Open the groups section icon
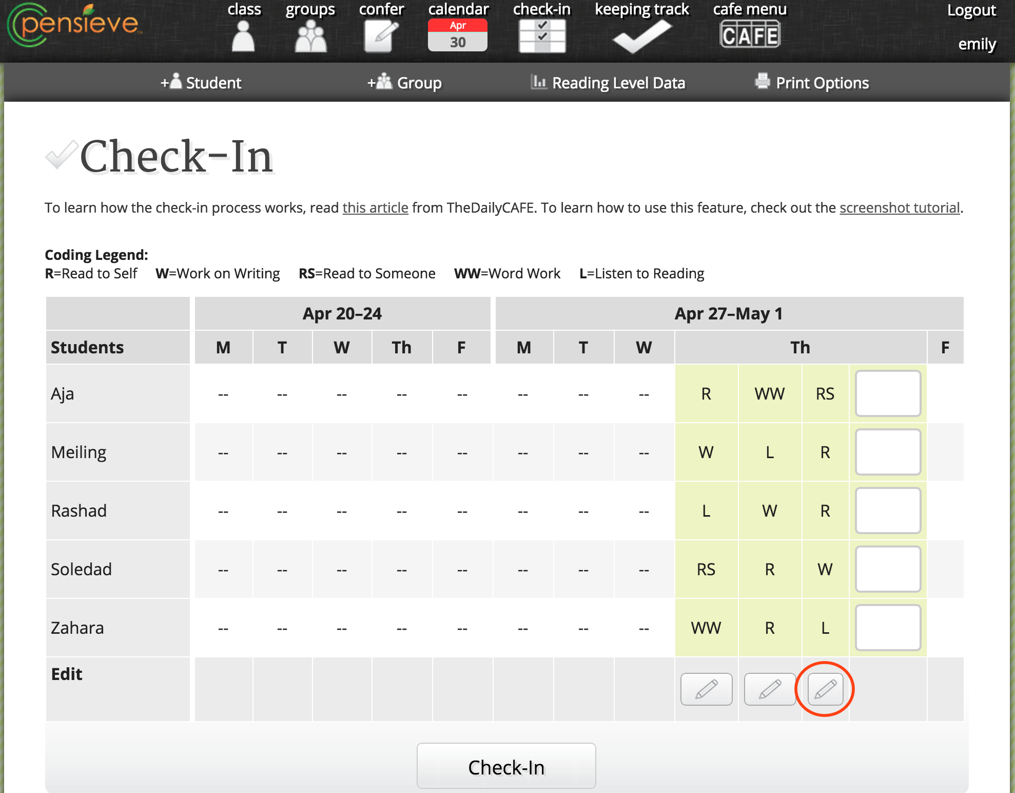Screen dimensions: 1015x793 (310, 37)
